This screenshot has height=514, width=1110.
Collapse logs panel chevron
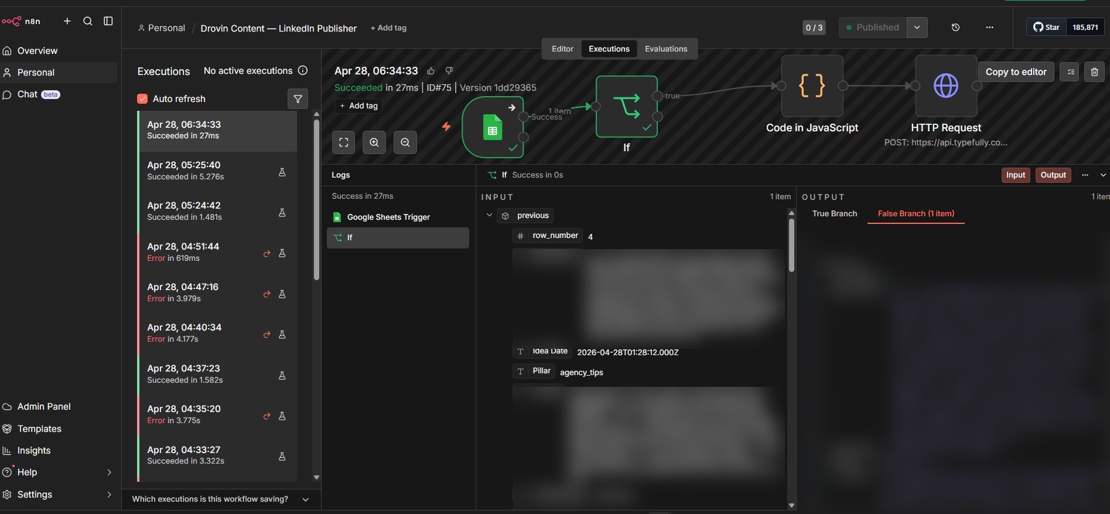pos(1103,175)
